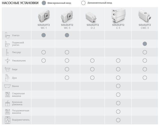Click the SOLOLIFT2 D-2 pump image

(91, 17)
